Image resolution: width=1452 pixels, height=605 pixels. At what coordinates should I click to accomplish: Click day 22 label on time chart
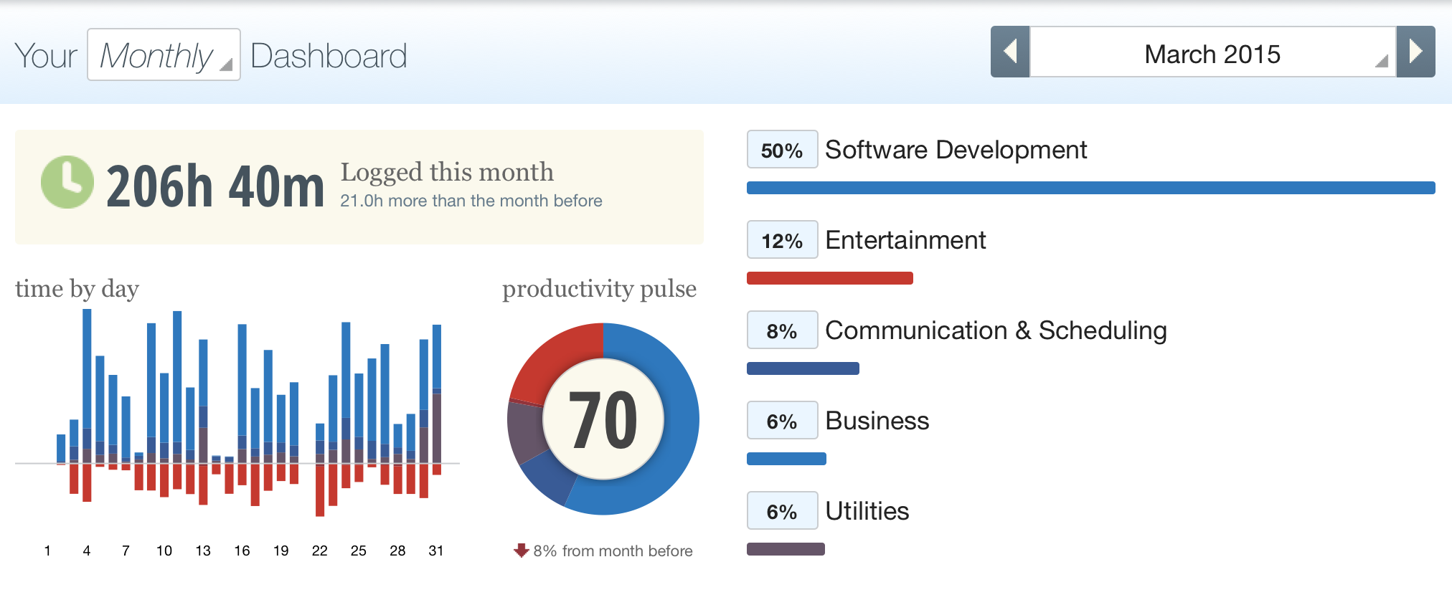point(320,551)
